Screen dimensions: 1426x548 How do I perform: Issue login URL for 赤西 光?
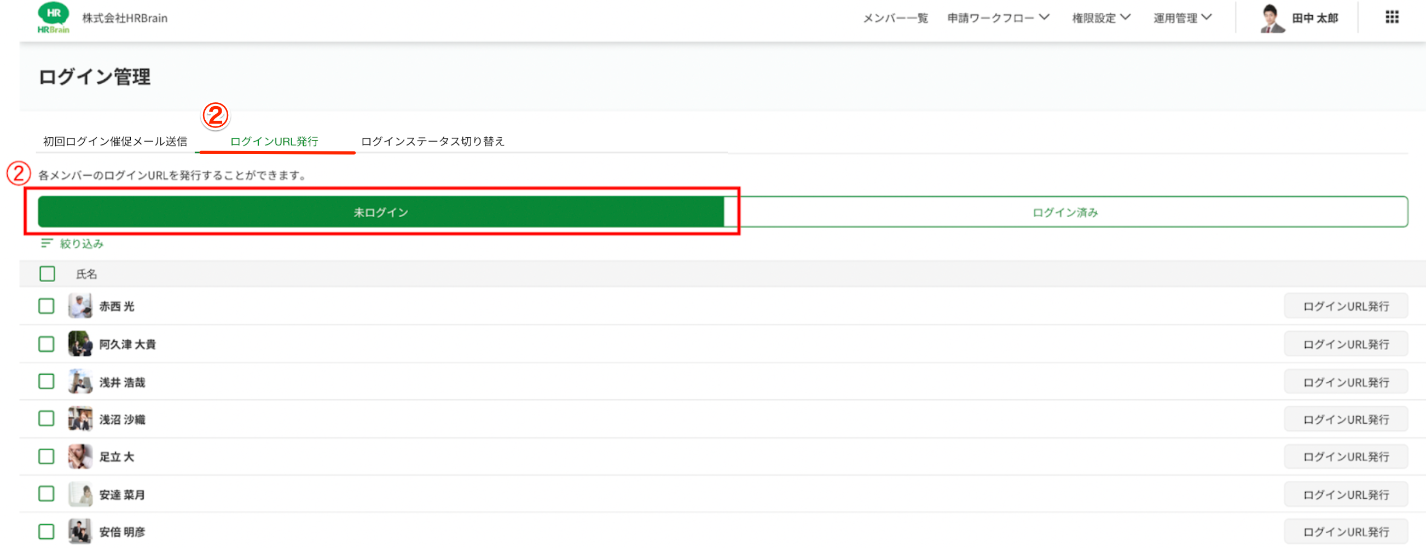[1346, 306]
